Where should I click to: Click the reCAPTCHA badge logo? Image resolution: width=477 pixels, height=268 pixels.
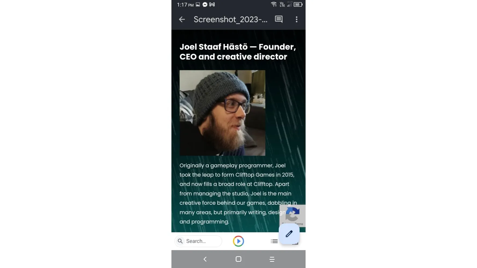(x=292, y=214)
